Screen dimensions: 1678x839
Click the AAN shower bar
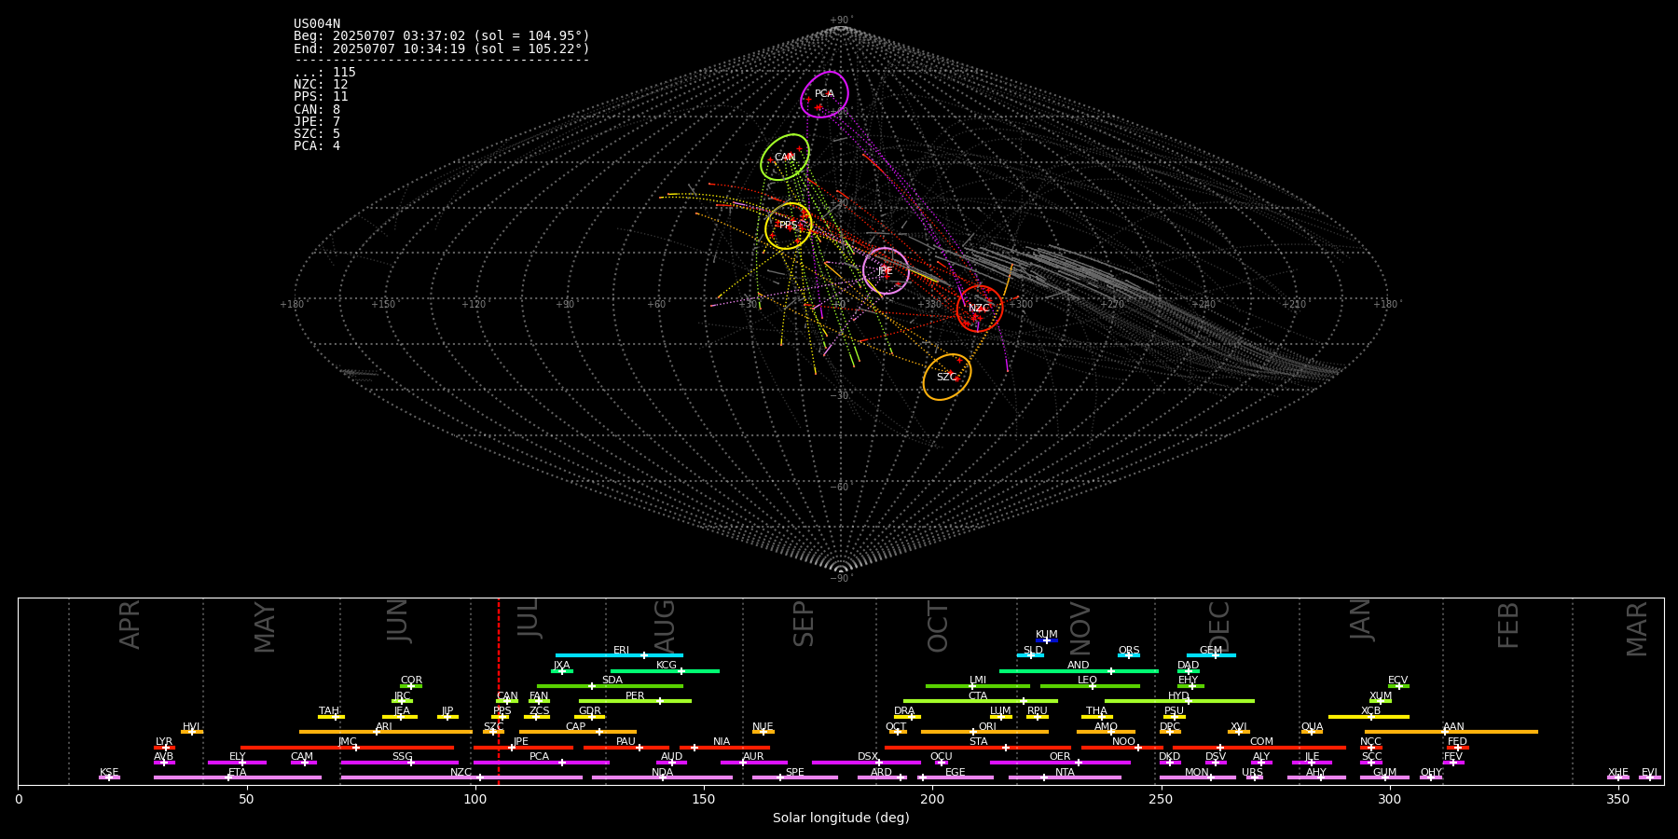1451,732
